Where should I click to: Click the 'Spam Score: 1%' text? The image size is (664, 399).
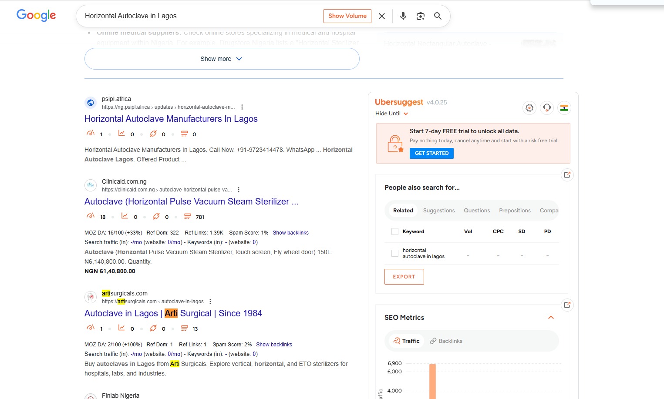point(249,233)
